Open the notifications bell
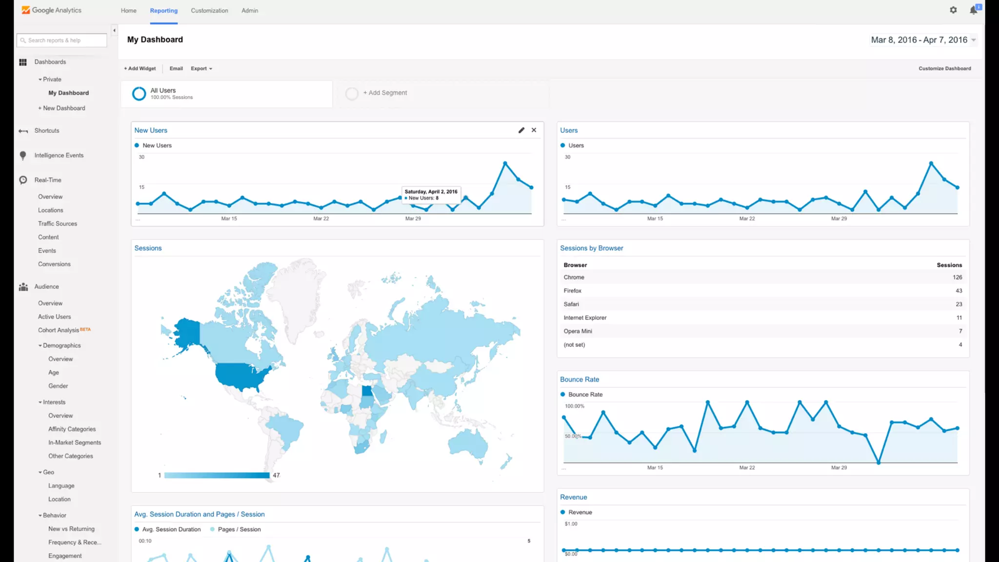This screenshot has width=999, height=562. [x=974, y=10]
